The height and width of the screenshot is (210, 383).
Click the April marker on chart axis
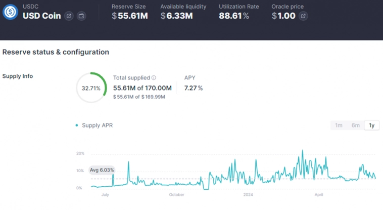pyautogui.click(x=319, y=194)
